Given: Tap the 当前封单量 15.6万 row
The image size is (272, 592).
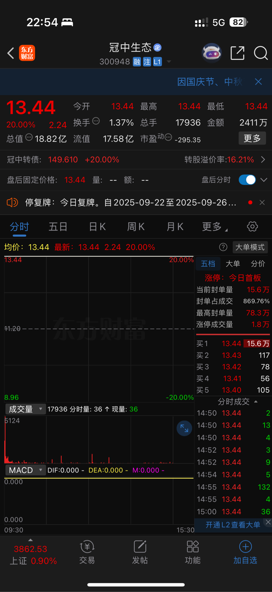Looking at the screenshot, I should pos(233,290).
